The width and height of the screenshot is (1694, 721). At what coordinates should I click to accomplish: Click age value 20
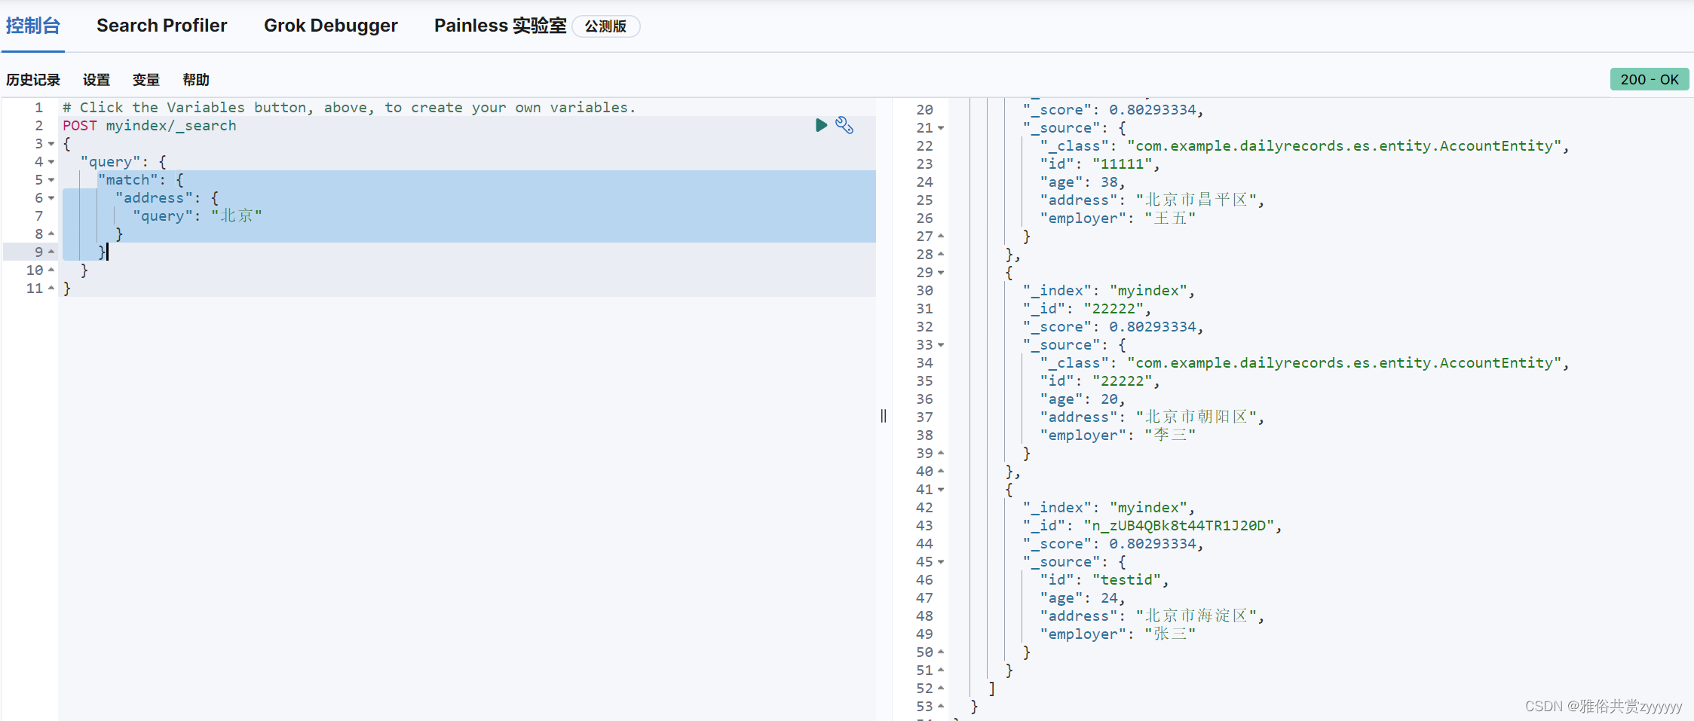point(1109,399)
